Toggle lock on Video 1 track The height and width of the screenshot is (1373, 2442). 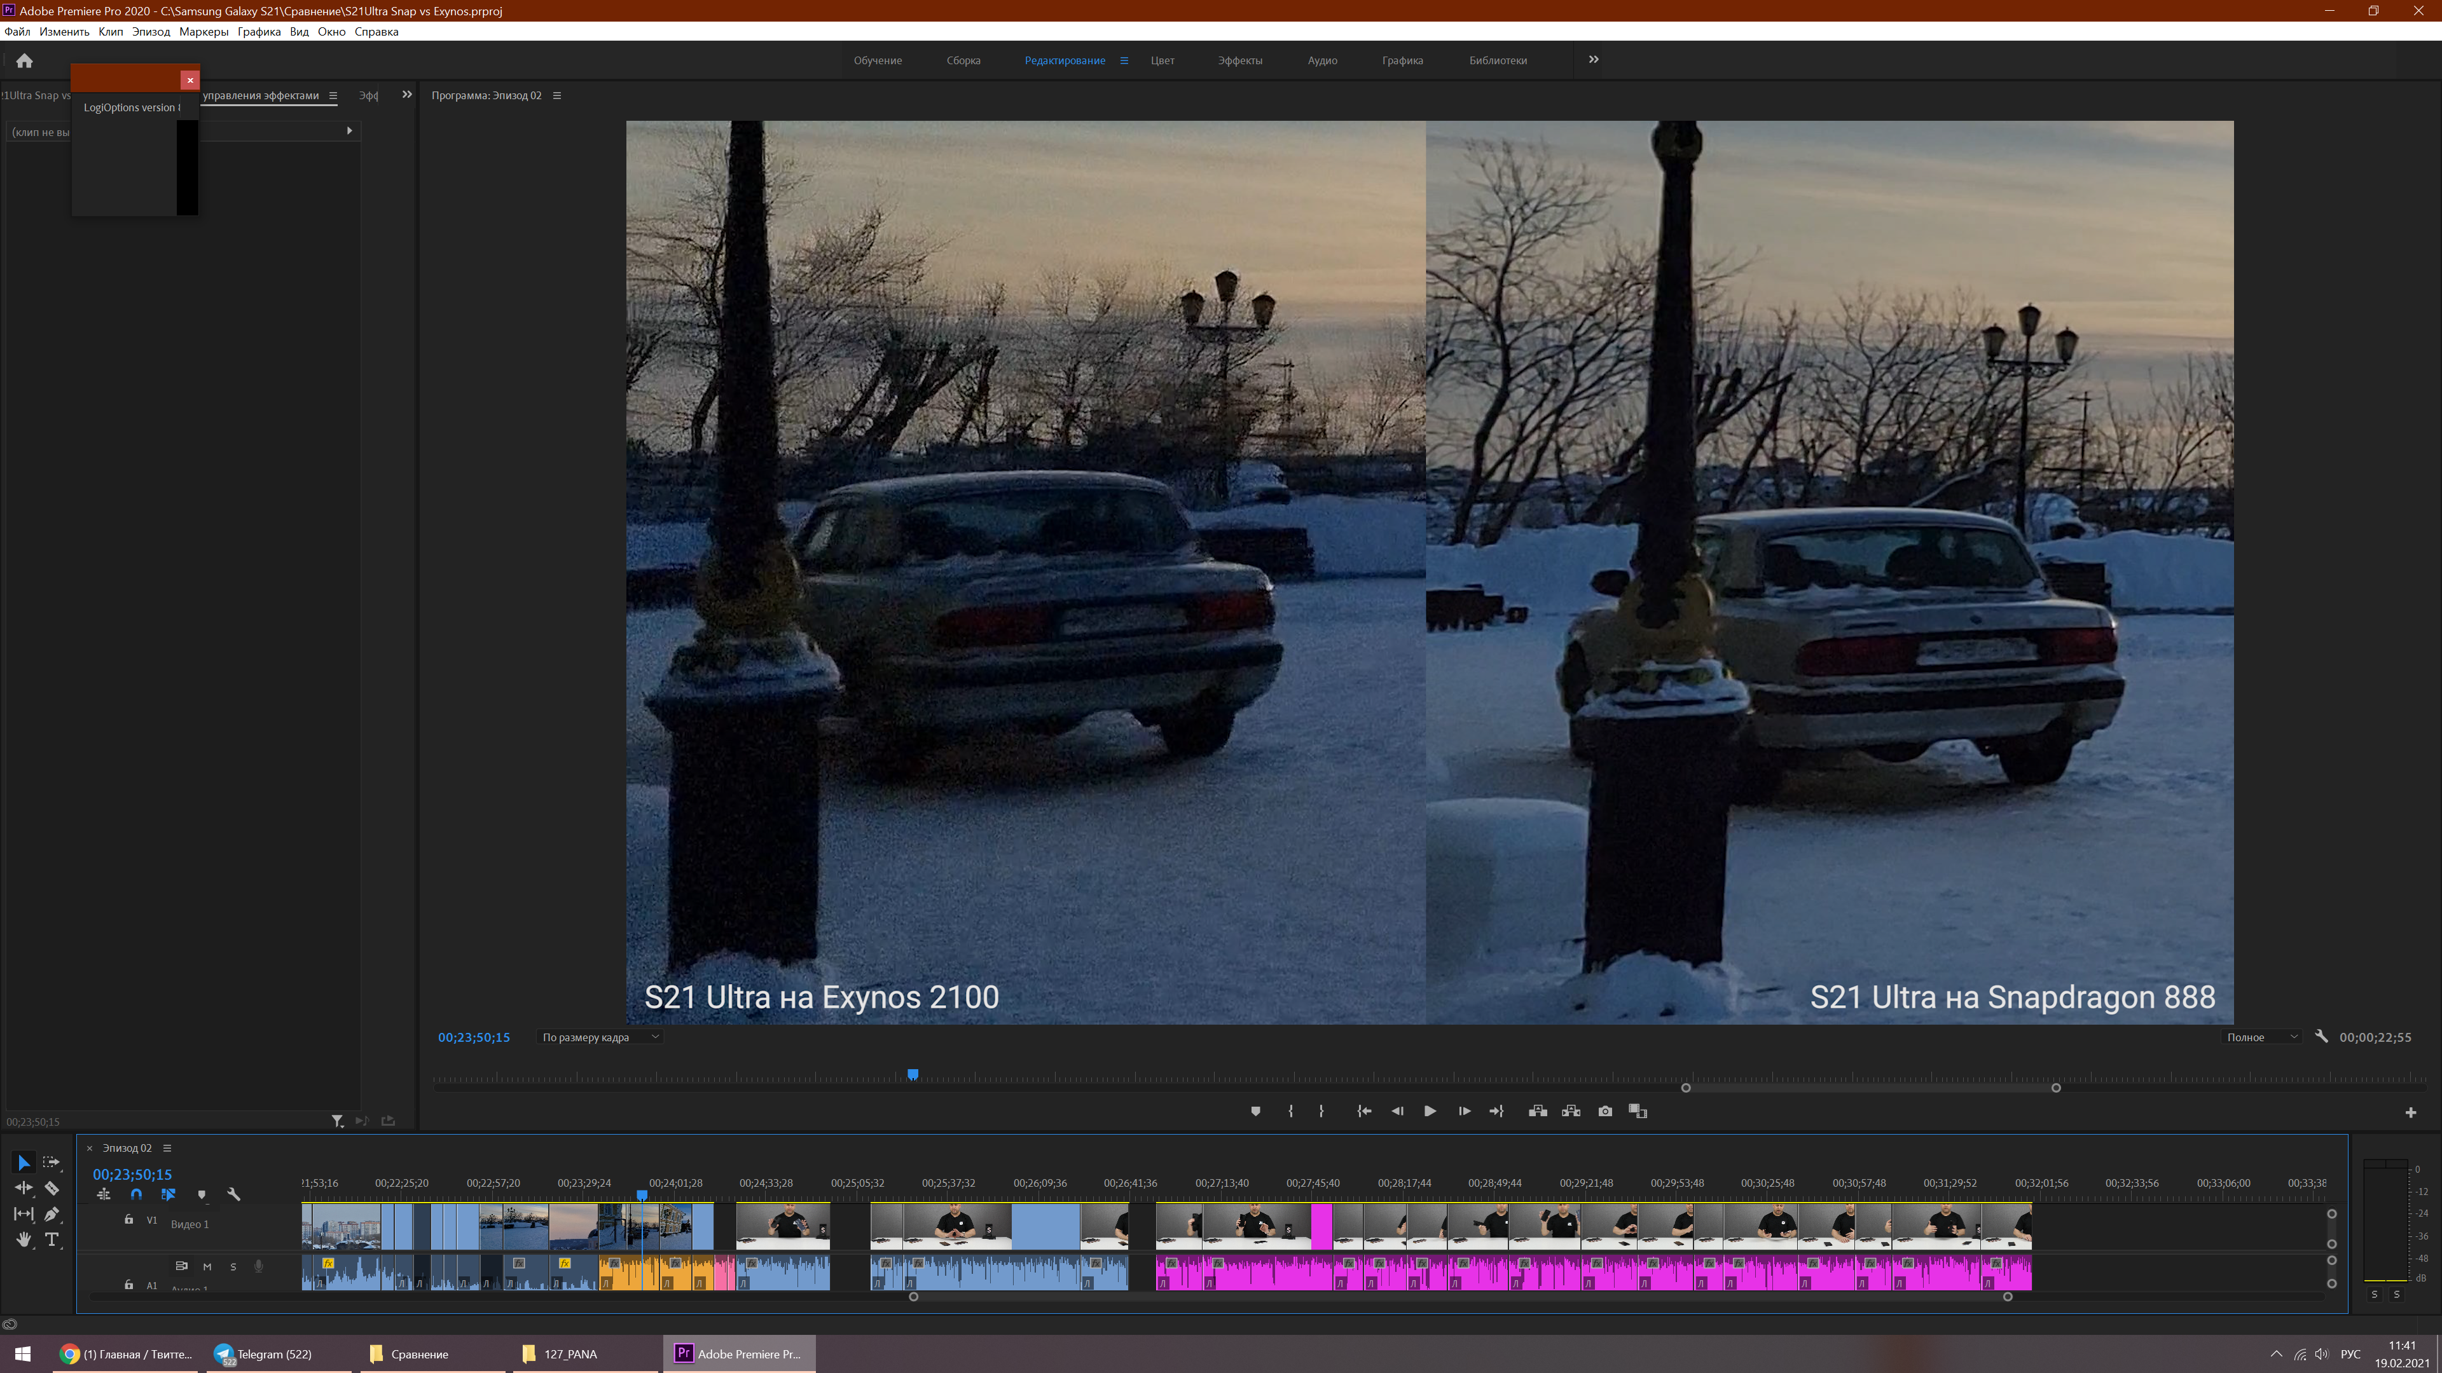129,1220
